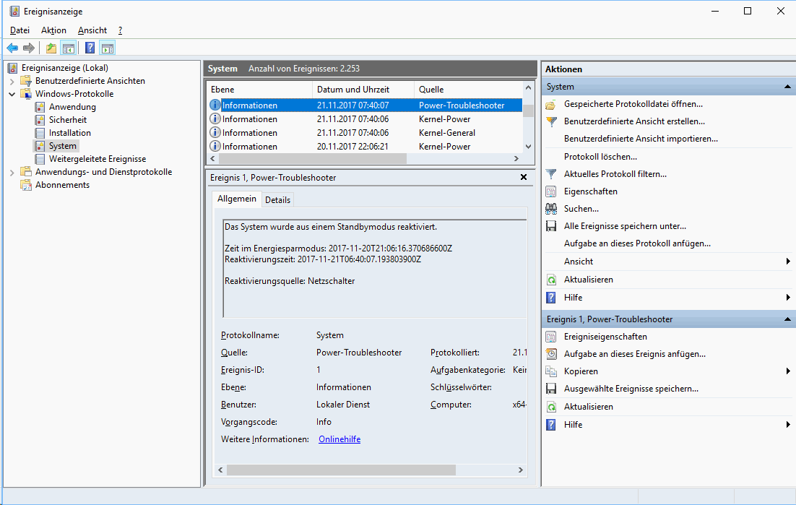Close the Ereignis 1 preview pane
This screenshot has width=796, height=505.
(524, 177)
